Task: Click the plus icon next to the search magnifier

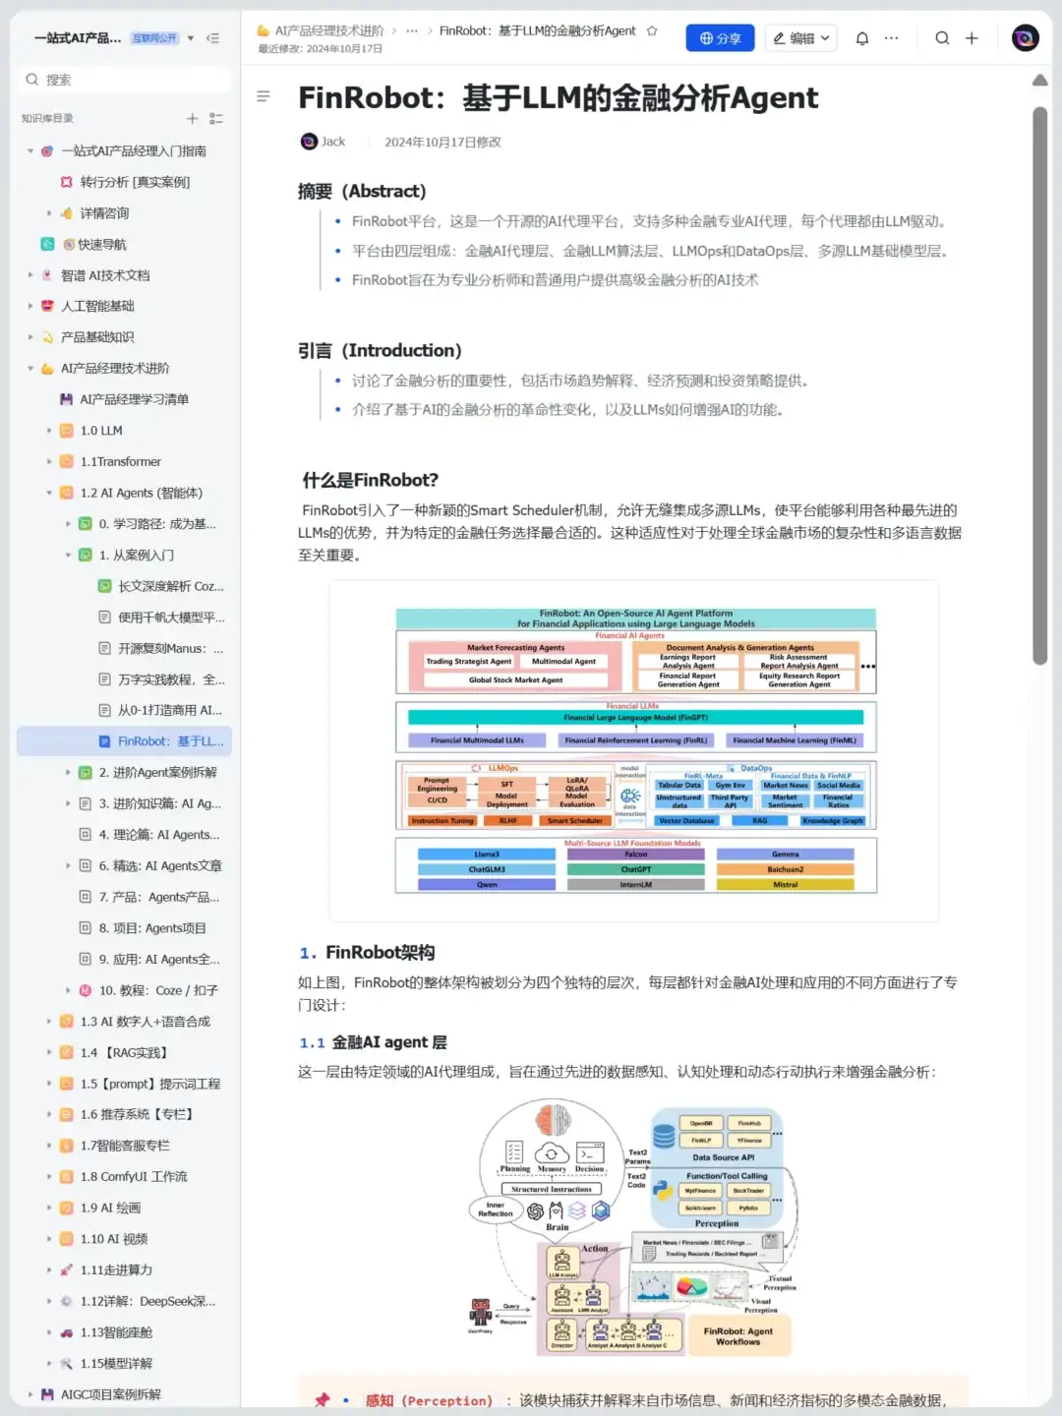Action: (972, 37)
